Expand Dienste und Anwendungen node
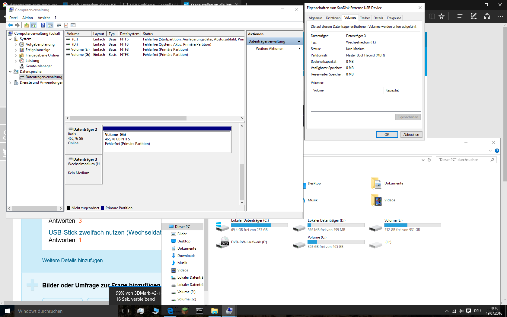 pyautogui.click(x=10, y=83)
